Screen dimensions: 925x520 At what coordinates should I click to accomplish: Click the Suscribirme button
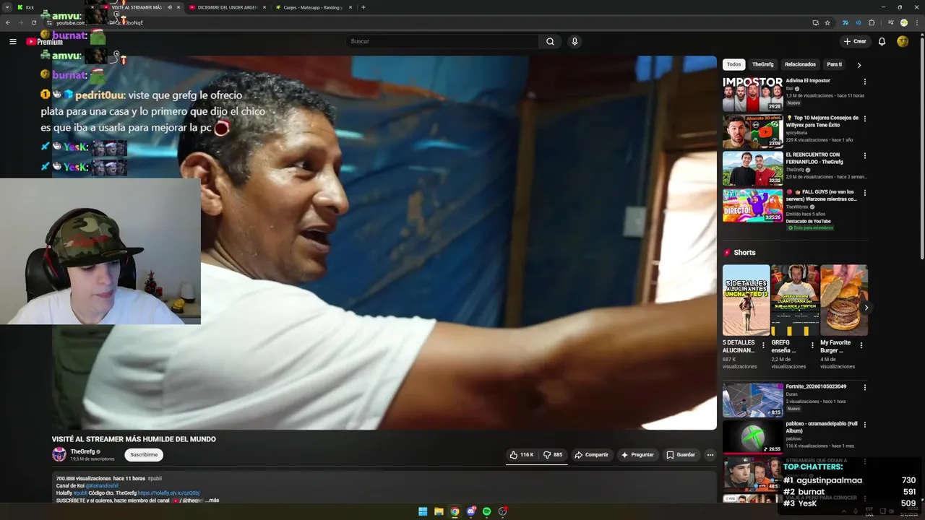144,454
